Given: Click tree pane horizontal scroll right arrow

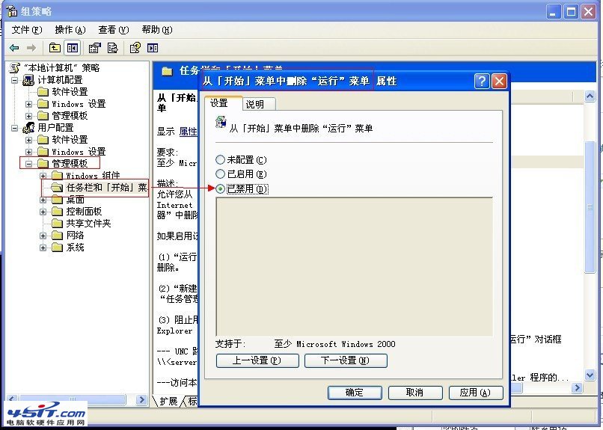Looking at the screenshot, I should [141, 399].
